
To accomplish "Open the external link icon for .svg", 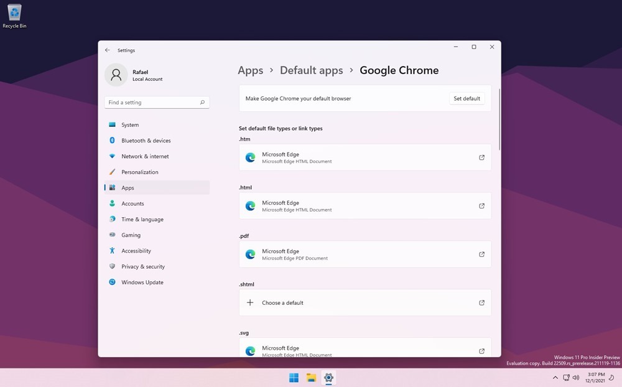I will coord(481,352).
